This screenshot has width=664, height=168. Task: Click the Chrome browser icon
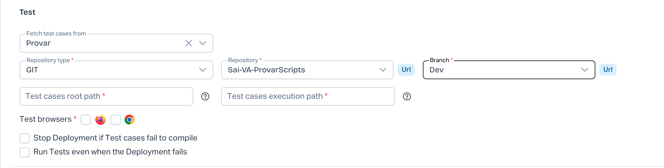[129, 120]
